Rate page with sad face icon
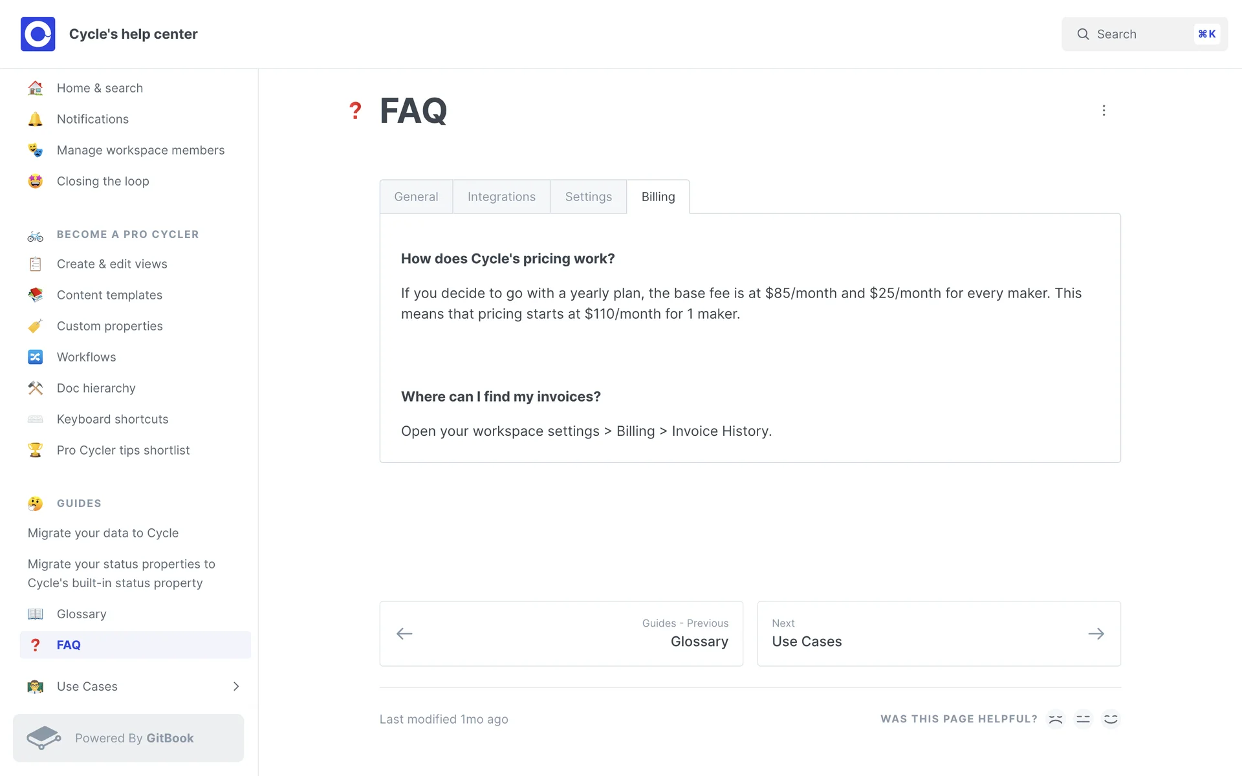The image size is (1242, 776). click(x=1056, y=719)
